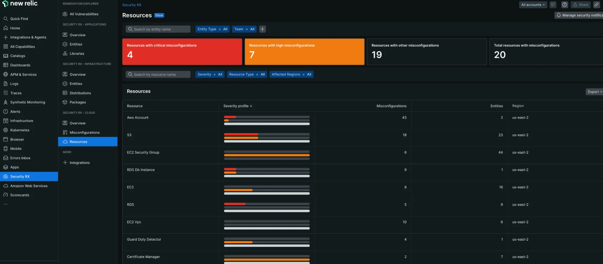Image resolution: width=603 pixels, height=264 pixels.
Task: Click the Search by entity name field
Action: pyautogui.click(x=158, y=29)
